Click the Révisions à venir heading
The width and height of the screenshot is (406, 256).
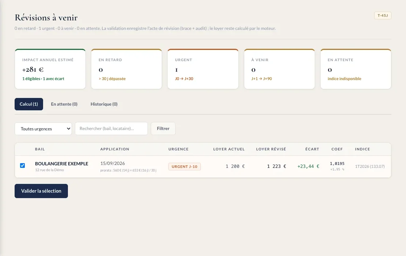tap(46, 17)
